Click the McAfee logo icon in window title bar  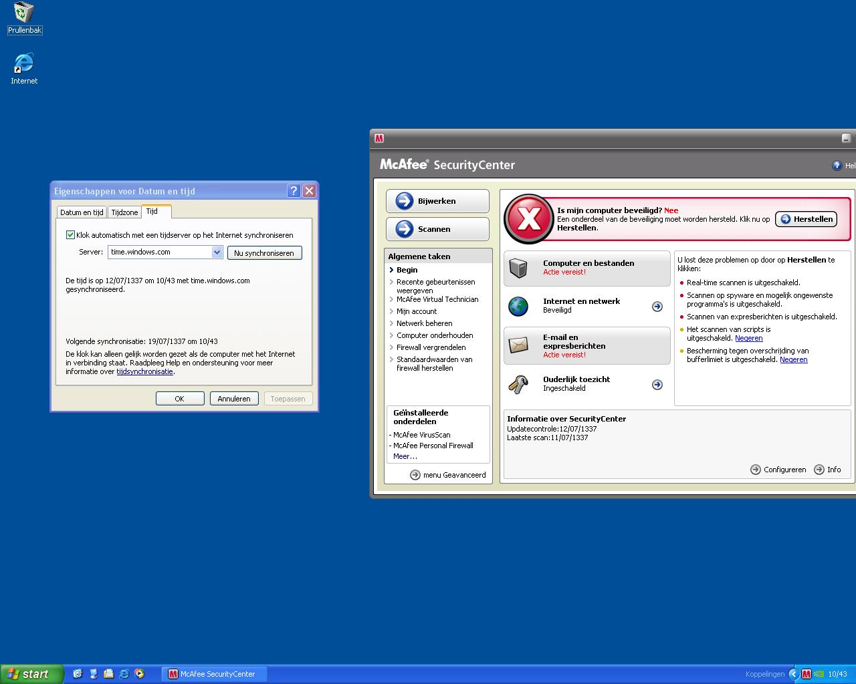click(x=379, y=138)
